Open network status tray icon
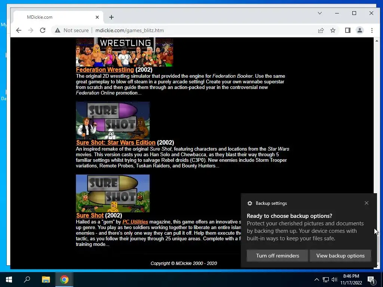 [326, 280]
